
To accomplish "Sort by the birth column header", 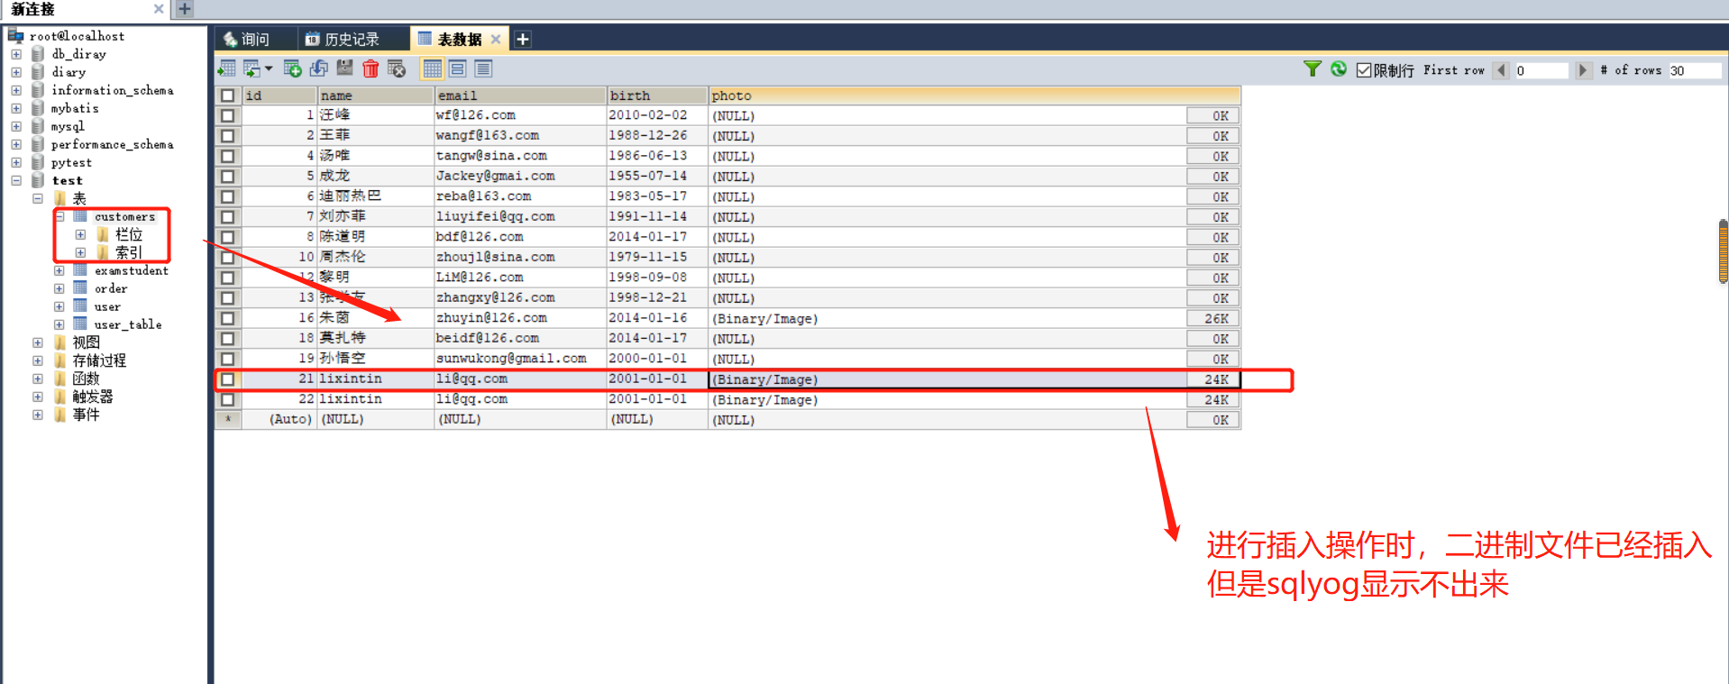I will pyautogui.click(x=657, y=96).
